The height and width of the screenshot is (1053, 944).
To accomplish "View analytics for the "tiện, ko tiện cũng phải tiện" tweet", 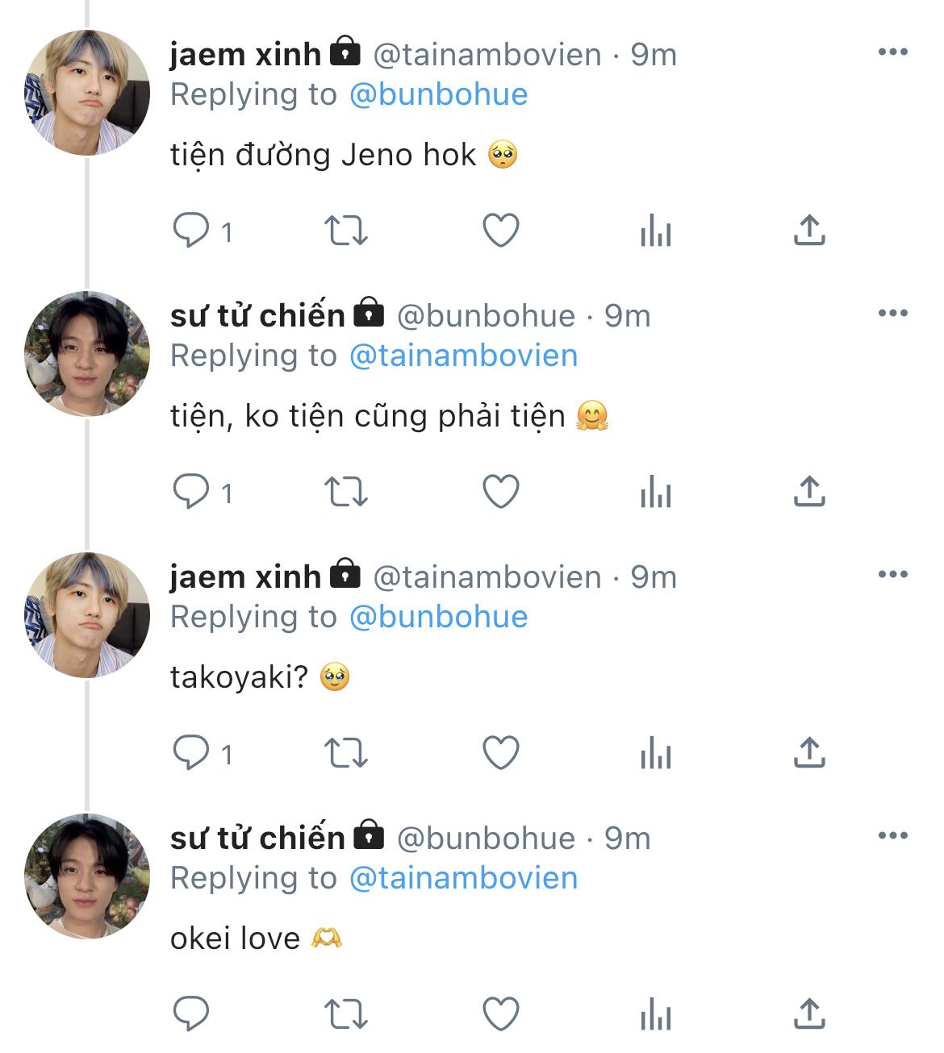I will pos(655,492).
